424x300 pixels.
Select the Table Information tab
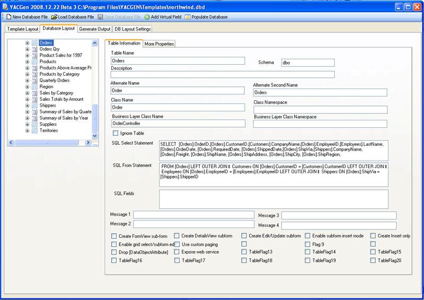pyautogui.click(x=124, y=43)
